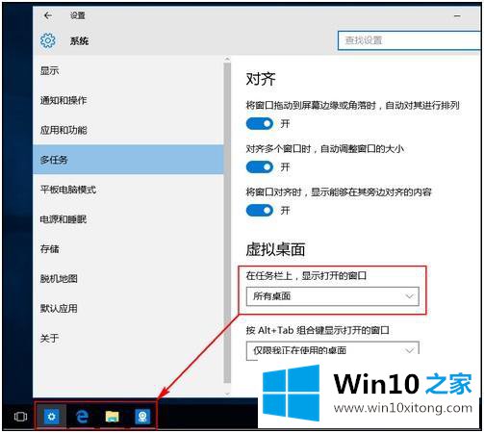
Task: Open 存储 settings page
Action: pos(128,249)
